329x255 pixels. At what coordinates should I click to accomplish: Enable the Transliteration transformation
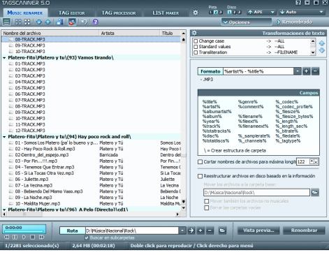point(196,52)
